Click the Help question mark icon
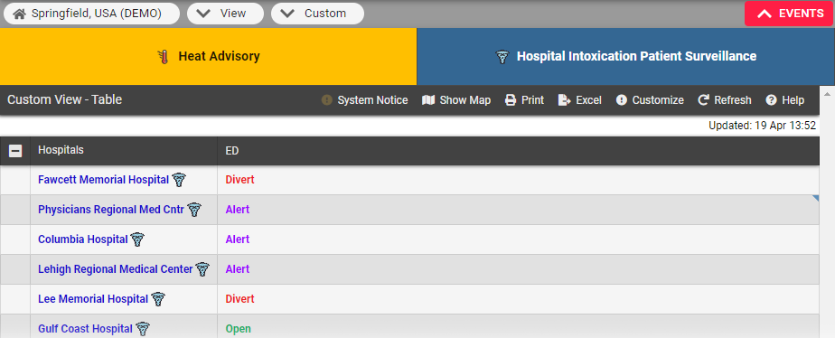Image resolution: width=835 pixels, height=338 pixels. click(771, 100)
